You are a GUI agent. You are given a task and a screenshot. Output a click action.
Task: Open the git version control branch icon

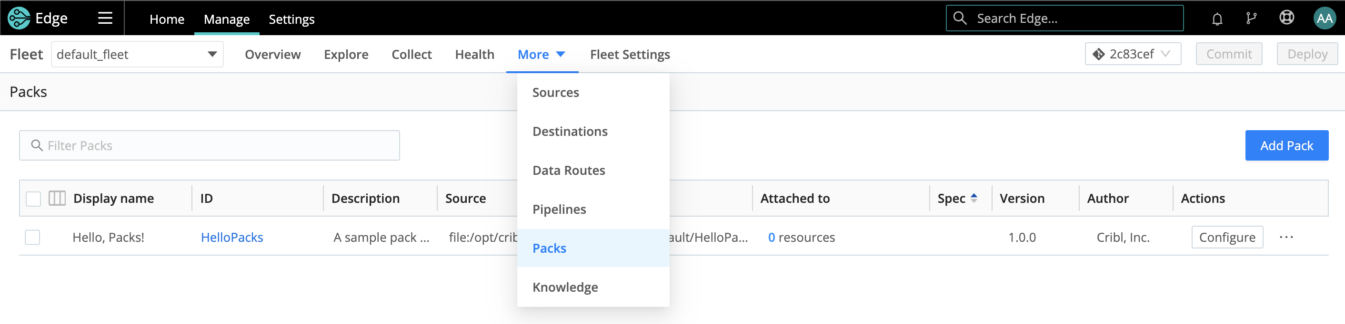click(1251, 18)
